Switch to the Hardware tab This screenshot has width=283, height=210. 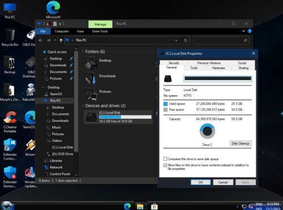pos(218,68)
